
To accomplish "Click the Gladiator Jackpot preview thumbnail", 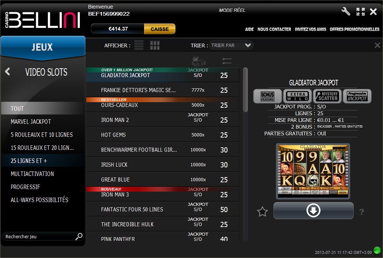I will [x=313, y=171].
